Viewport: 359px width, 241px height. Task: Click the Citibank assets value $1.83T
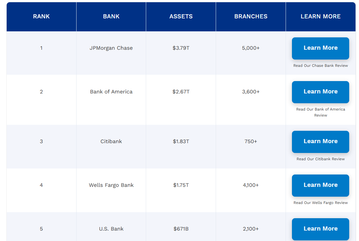181,142
